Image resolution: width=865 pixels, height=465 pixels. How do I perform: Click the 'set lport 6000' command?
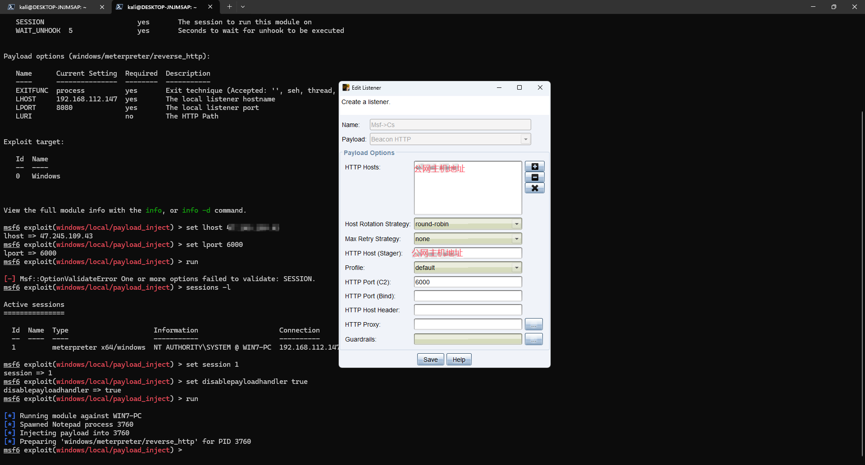tap(214, 245)
